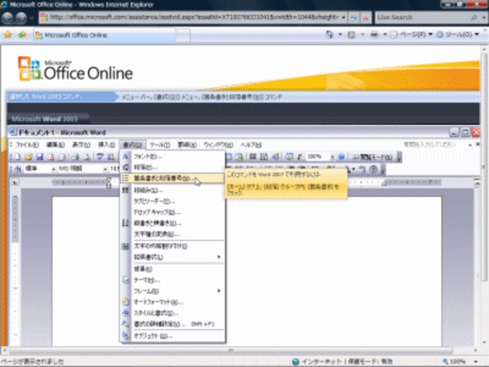Choose Bullets and Numbering menu entry
The image size is (489, 367).
(x=172, y=178)
